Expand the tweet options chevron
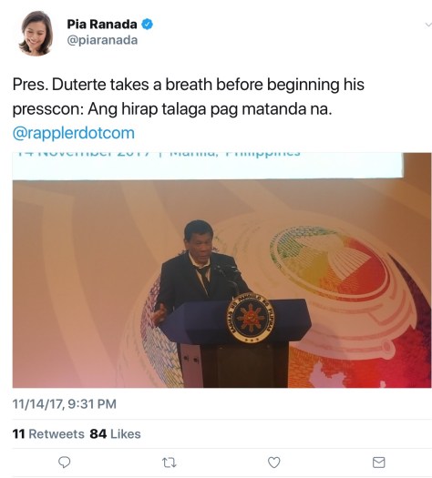432x478 pixels. [x=428, y=25]
